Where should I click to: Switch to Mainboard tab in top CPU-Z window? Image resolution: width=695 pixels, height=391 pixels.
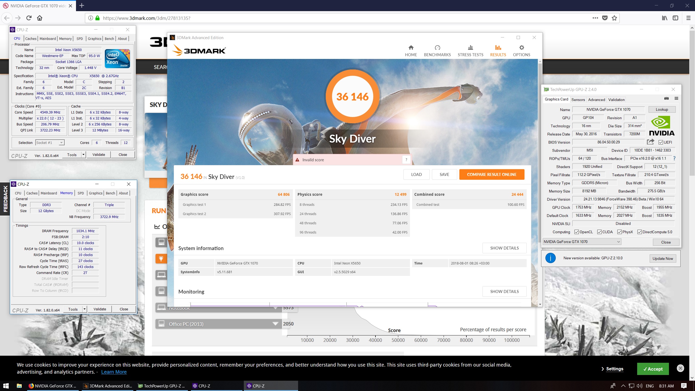[48, 39]
